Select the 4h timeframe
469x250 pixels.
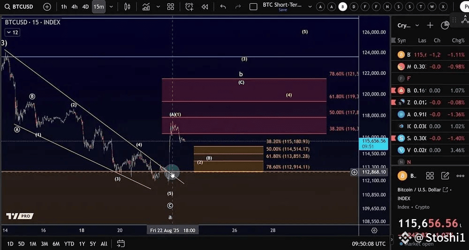[75, 7]
